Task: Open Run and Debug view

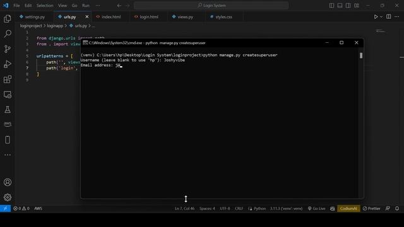Action: click(x=8, y=64)
